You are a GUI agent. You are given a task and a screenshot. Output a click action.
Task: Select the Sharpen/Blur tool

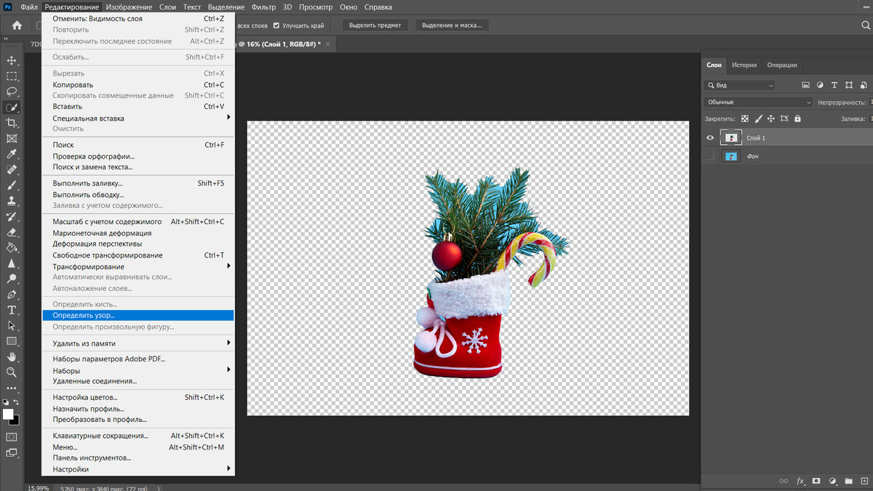click(x=12, y=263)
